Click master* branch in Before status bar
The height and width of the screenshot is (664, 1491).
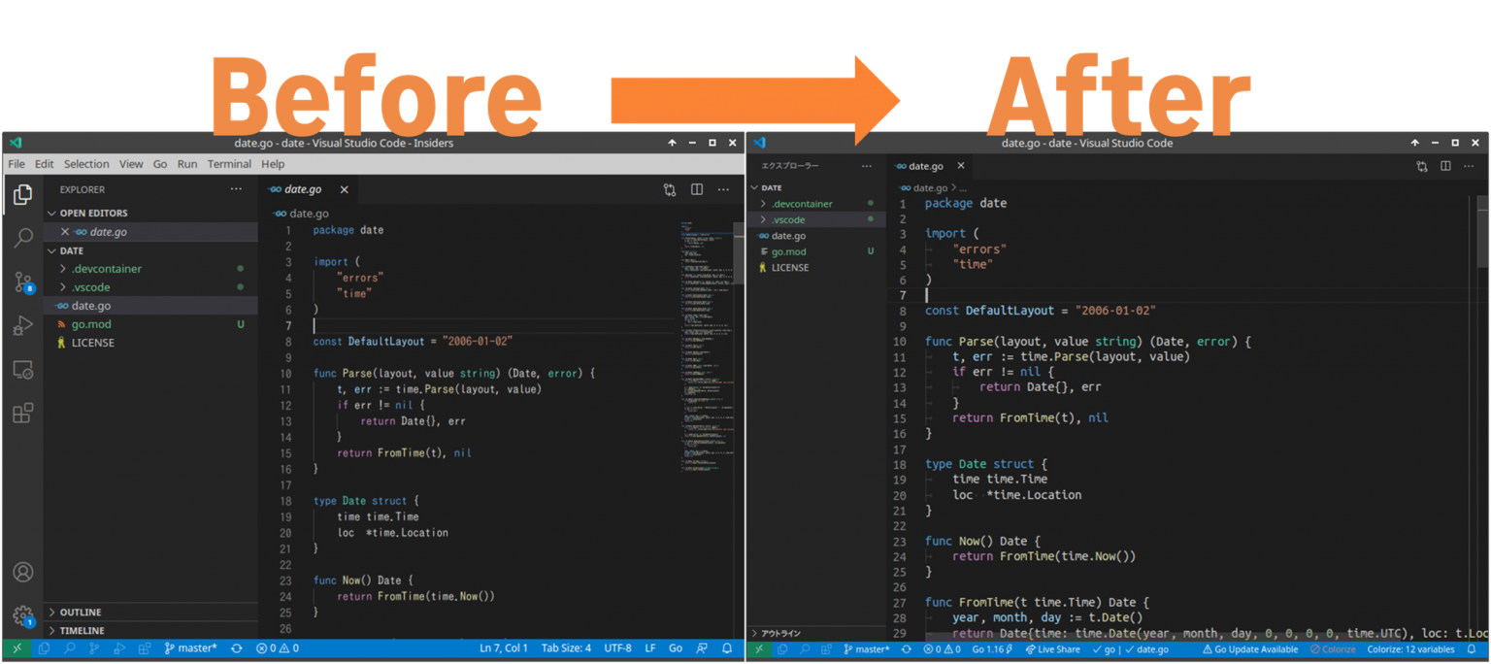tap(190, 648)
